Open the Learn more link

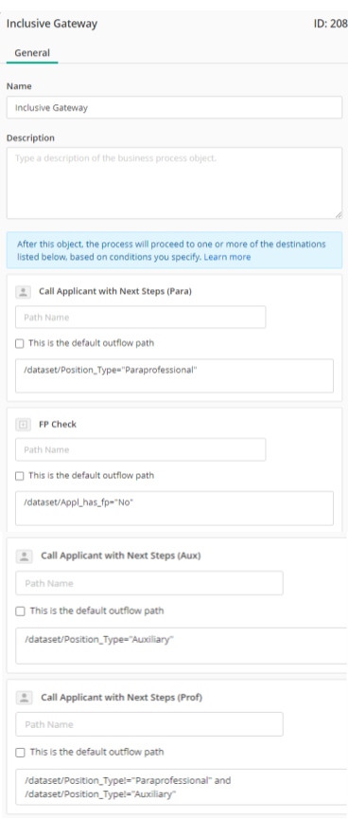coord(227,257)
